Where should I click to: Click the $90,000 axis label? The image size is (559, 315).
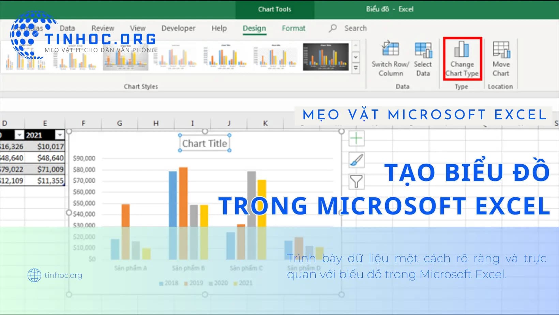coord(84,158)
